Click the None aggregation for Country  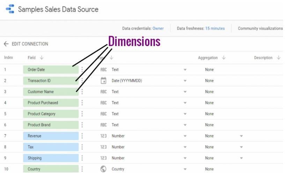click(x=209, y=169)
